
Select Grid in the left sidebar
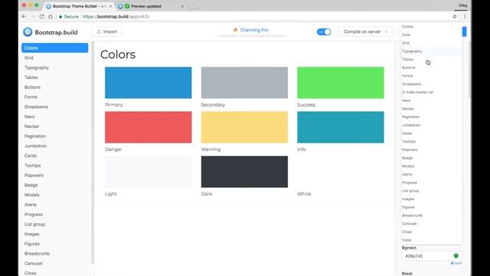(x=29, y=58)
